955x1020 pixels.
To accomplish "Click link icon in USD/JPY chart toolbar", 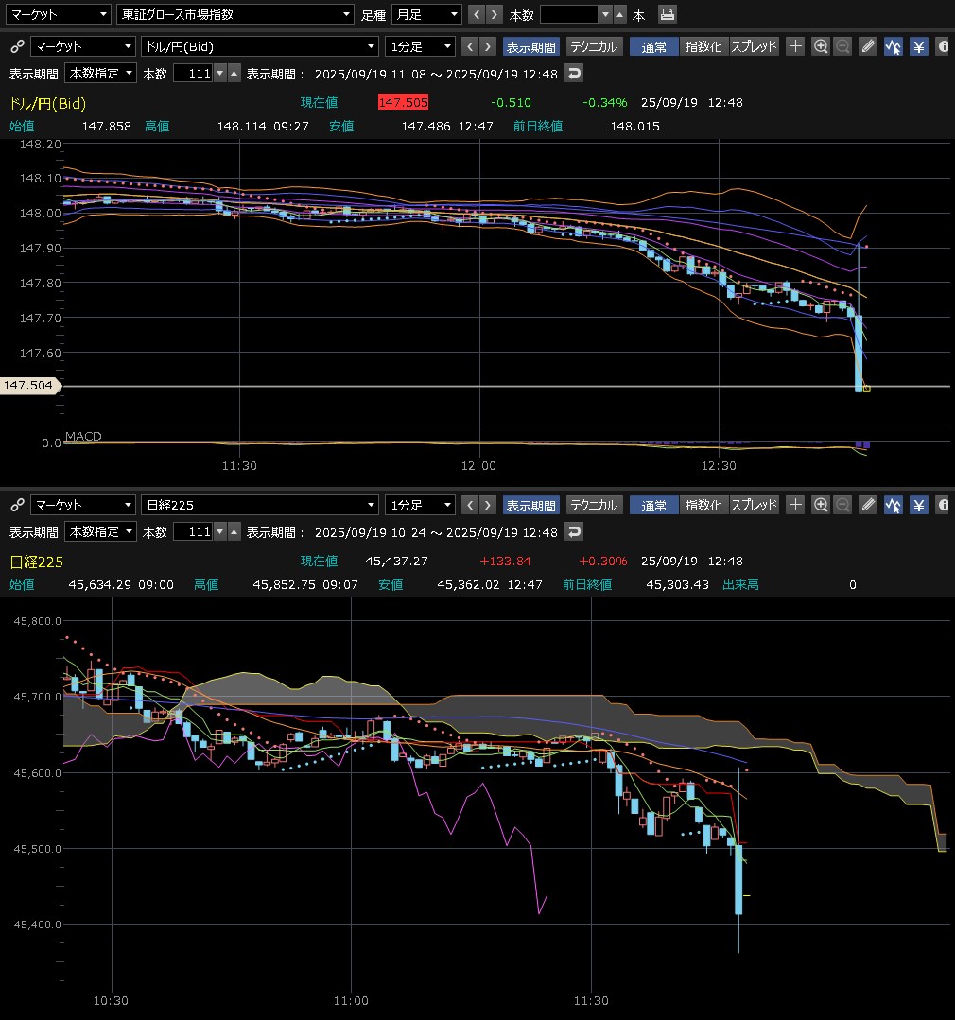I will pos(18,46).
